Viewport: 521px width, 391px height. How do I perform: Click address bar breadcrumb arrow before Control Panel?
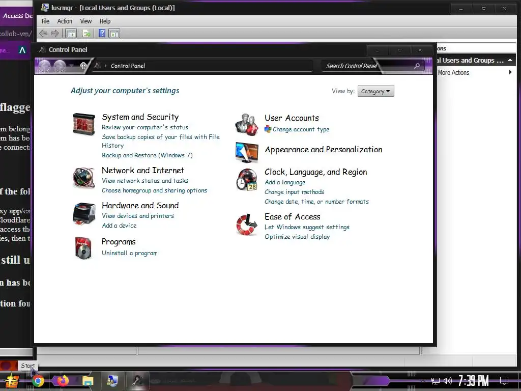105,66
